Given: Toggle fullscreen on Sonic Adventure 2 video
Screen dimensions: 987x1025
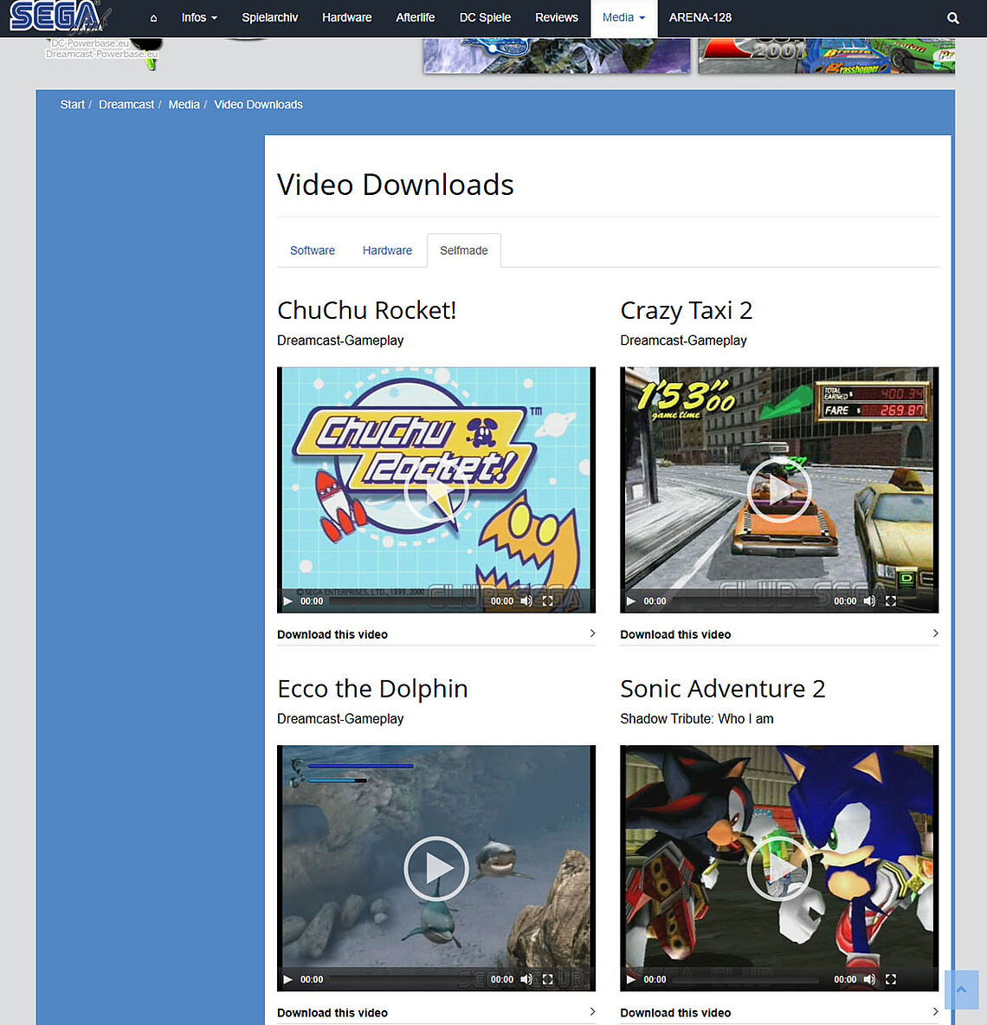Looking at the screenshot, I should (x=891, y=979).
